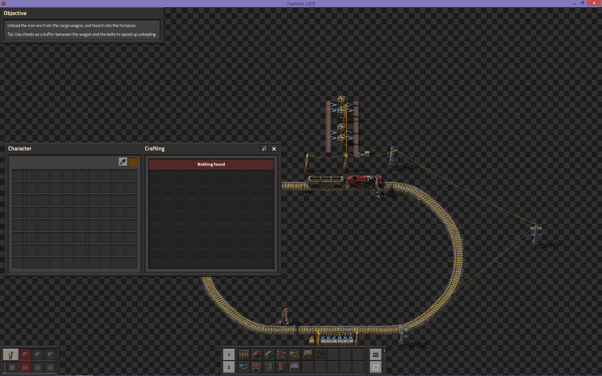Image resolution: width=602 pixels, height=376 pixels.
Task: Click the Factorio gear icon in title bar
Action: click(x=3, y=3)
